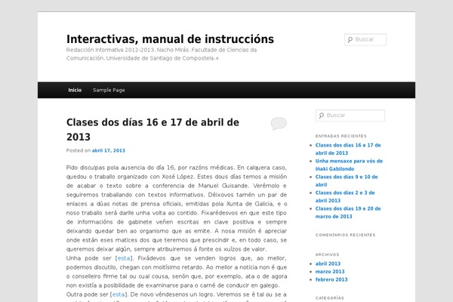Image resolution: width=453 pixels, height=302 pixels.
Task: Follow the second 'esta' link after Outra pode ser
Action: (119, 294)
